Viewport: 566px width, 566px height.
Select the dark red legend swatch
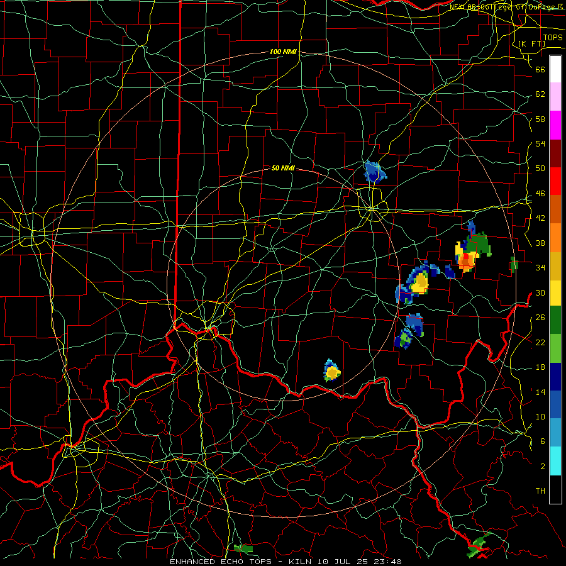point(555,153)
